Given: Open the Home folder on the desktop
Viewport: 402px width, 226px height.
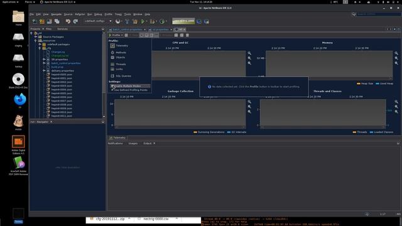Looking at the screenshot, I should (x=18, y=16).
